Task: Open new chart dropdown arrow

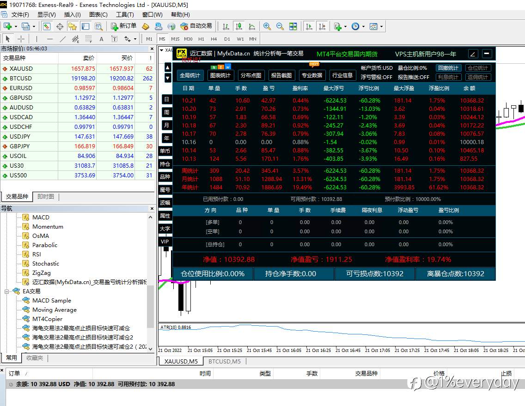Action: click(x=16, y=26)
